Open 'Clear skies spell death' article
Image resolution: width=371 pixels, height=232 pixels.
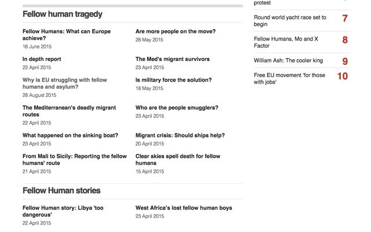pyautogui.click(x=178, y=159)
